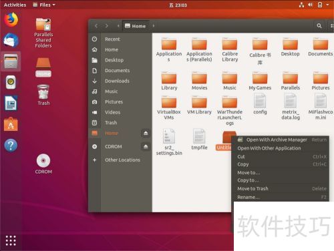The width and height of the screenshot is (334, 251).
Task: Open the system status menu arrow
Action: pos(327,5)
